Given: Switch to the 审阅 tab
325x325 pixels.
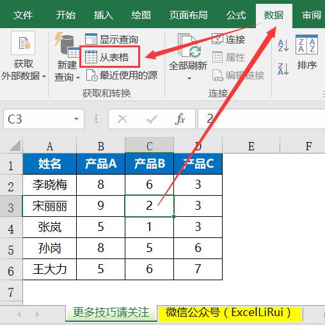Looking at the screenshot, I should pyautogui.click(x=312, y=15).
